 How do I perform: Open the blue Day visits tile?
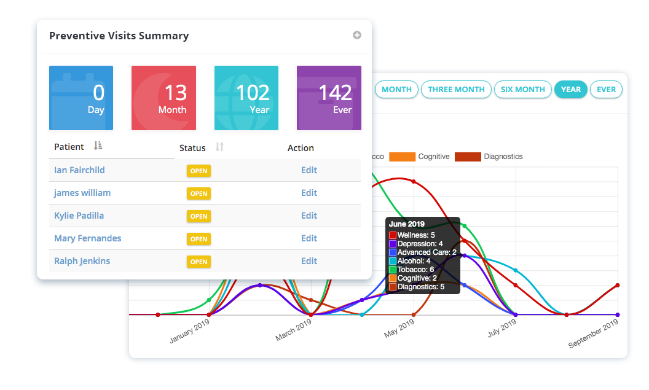tap(81, 98)
